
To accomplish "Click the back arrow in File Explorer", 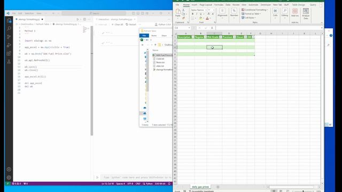I will pyautogui.click(x=143, y=45).
